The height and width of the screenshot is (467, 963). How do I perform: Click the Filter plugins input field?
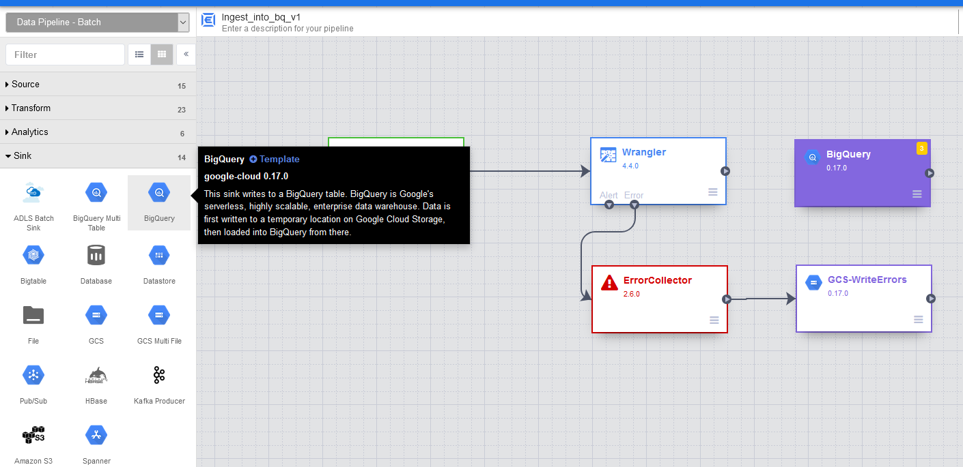(x=65, y=55)
